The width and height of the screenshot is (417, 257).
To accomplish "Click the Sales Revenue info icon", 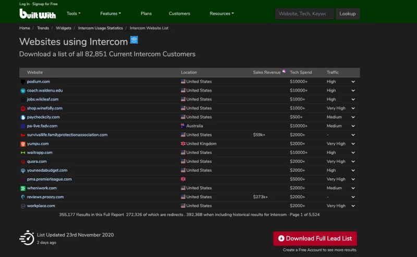I will 284,72.
